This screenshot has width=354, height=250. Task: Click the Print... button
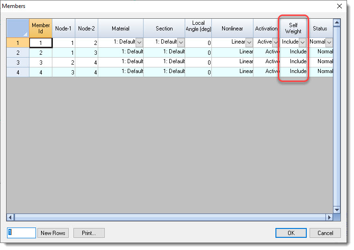(x=89, y=233)
